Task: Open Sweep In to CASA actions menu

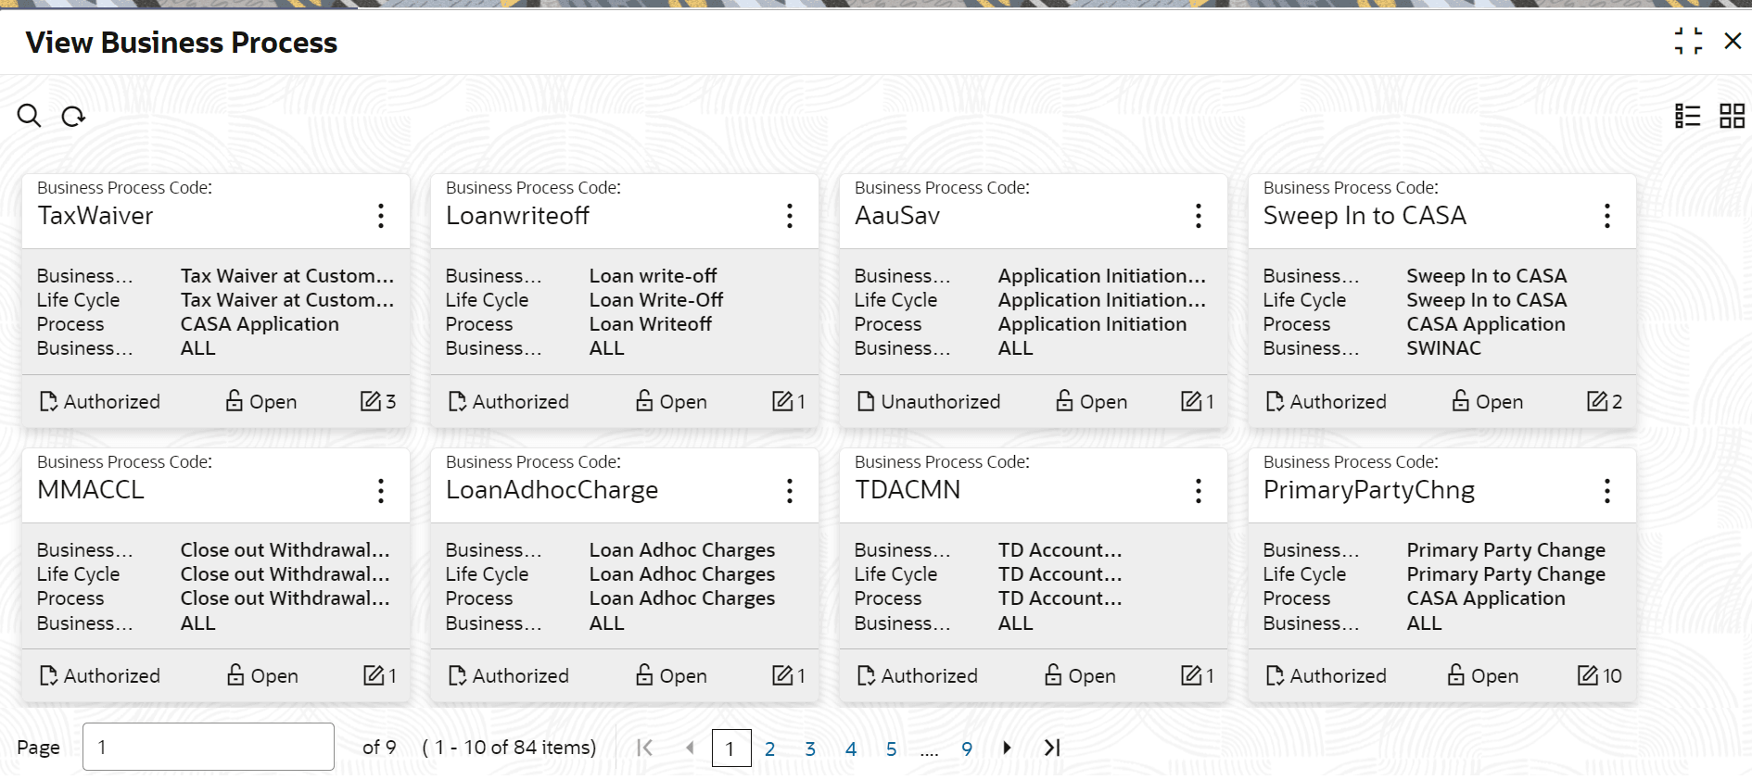Action: click(1607, 216)
